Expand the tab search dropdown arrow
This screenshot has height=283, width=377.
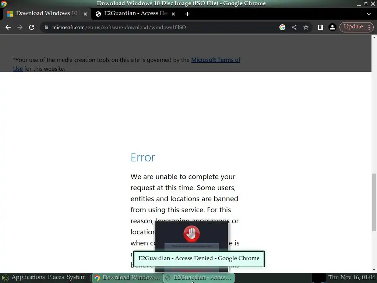click(x=369, y=14)
